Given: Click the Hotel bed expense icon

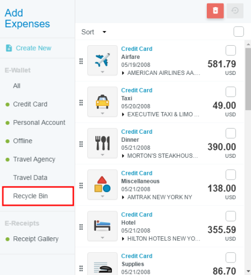Looking at the screenshot, I should coord(102,226).
